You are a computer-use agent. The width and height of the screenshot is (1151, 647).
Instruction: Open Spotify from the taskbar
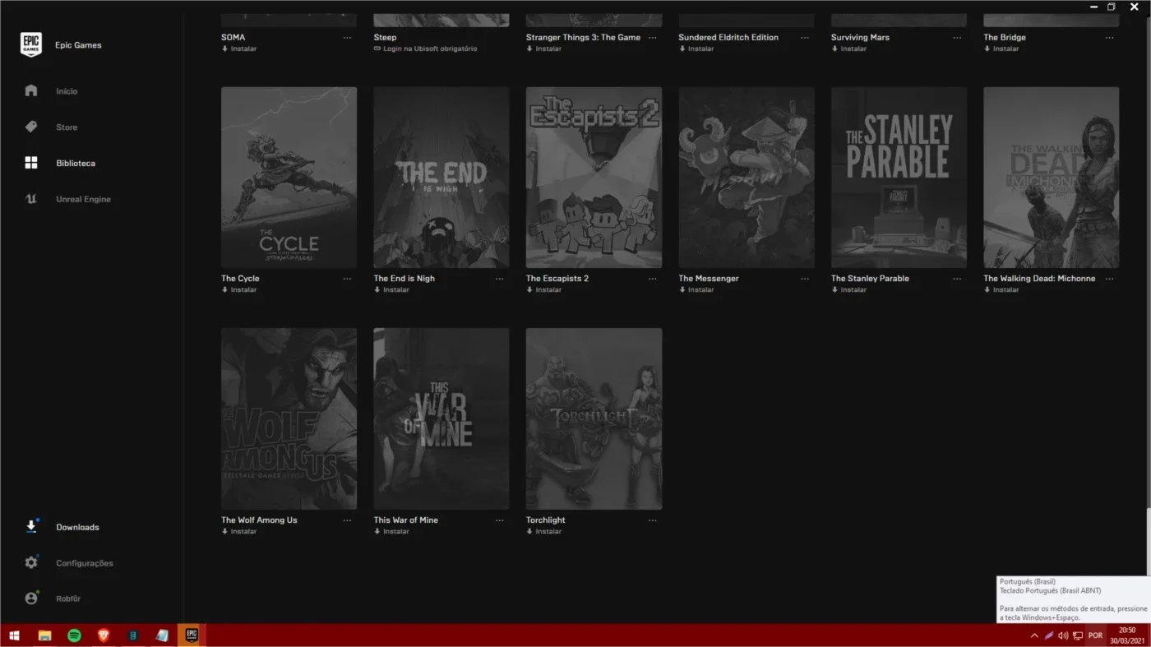point(74,635)
